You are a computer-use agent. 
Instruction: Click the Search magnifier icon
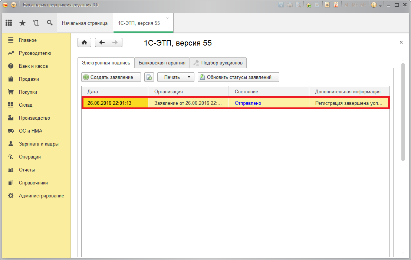tap(50, 23)
